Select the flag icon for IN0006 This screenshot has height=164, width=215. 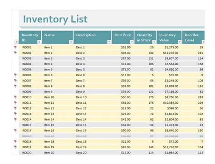[x=15, y=75]
